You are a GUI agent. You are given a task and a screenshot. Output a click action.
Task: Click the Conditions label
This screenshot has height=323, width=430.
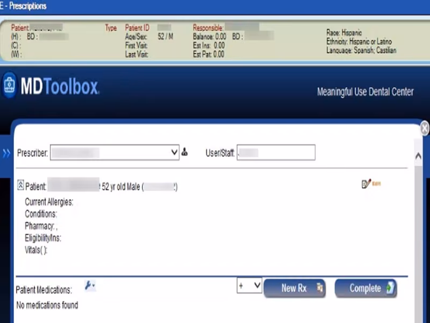coord(41,214)
